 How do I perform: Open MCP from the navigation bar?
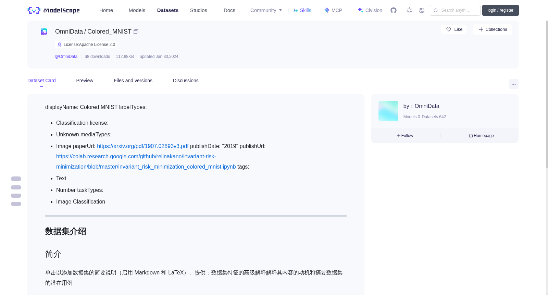tap(333, 10)
